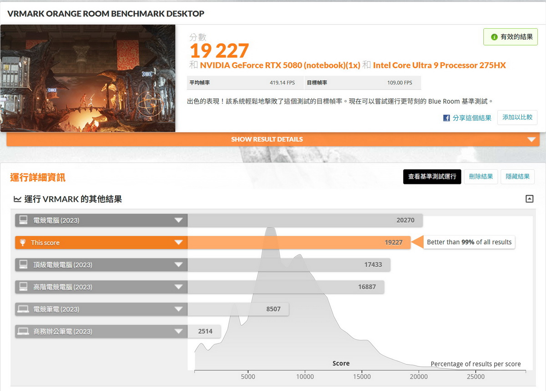
Task: Click the trophy icon beside This score
Action: 23,243
